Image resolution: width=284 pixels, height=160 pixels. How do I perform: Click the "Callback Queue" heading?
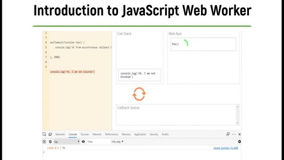pyautogui.click(x=128, y=108)
